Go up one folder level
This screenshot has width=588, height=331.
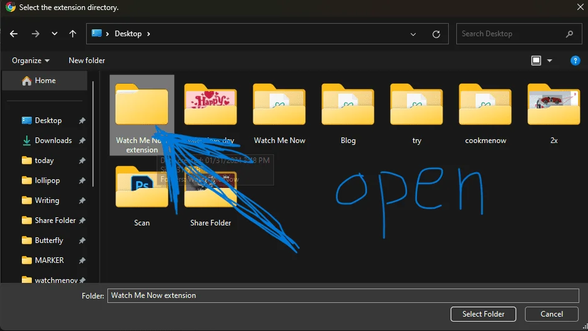73,34
